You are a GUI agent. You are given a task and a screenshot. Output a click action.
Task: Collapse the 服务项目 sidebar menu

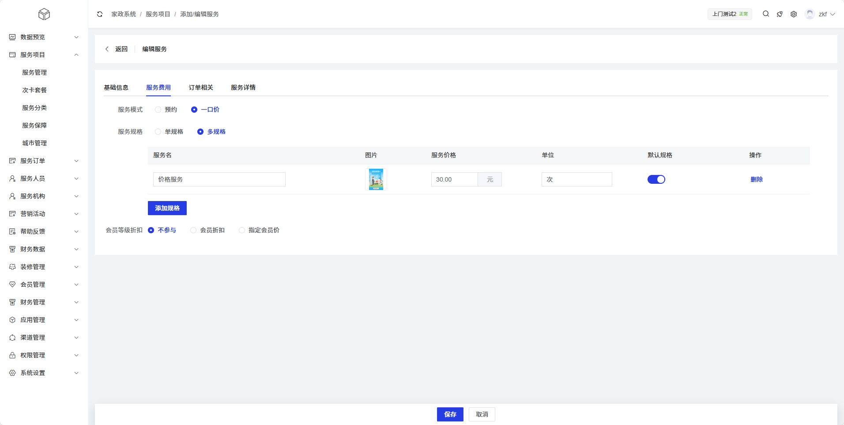point(44,55)
